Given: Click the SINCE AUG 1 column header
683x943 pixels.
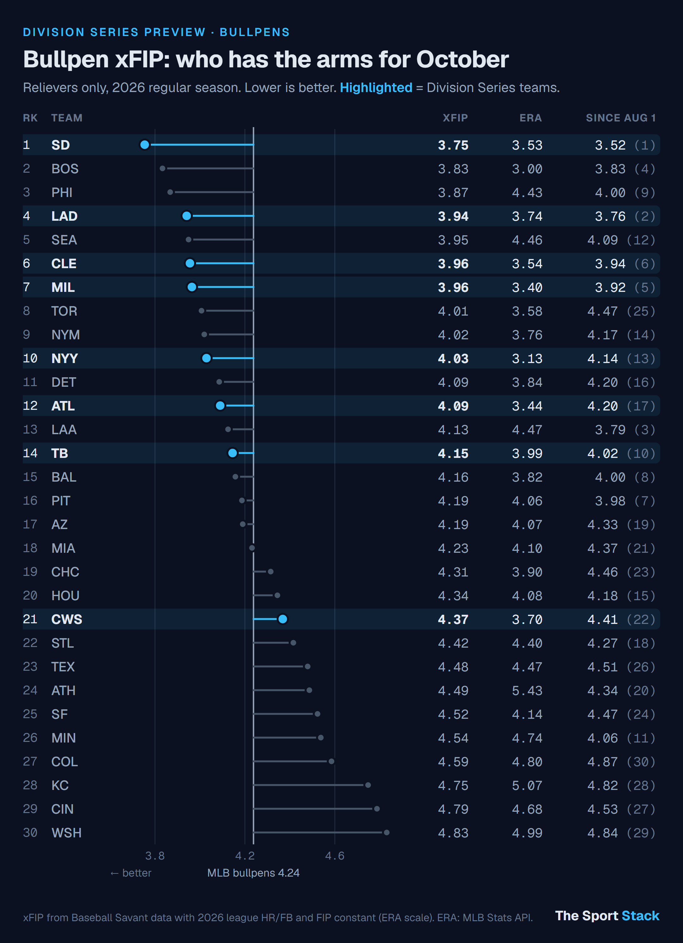Looking at the screenshot, I should pyautogui.click(x=621, y=118).
